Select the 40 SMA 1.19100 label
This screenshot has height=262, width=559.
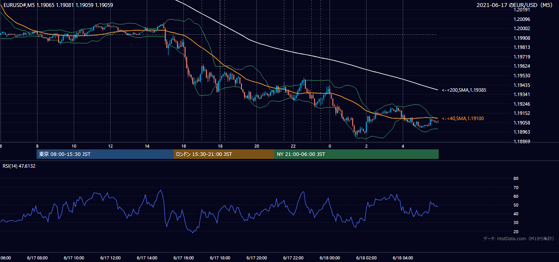point(462,118)
